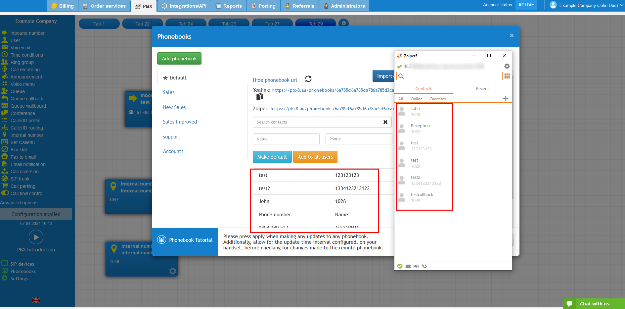Clear the Search contacts field with X
Image resolution: width=625 pixels, height=309 pixels.
pyautogui.click(x=385, y=122)
